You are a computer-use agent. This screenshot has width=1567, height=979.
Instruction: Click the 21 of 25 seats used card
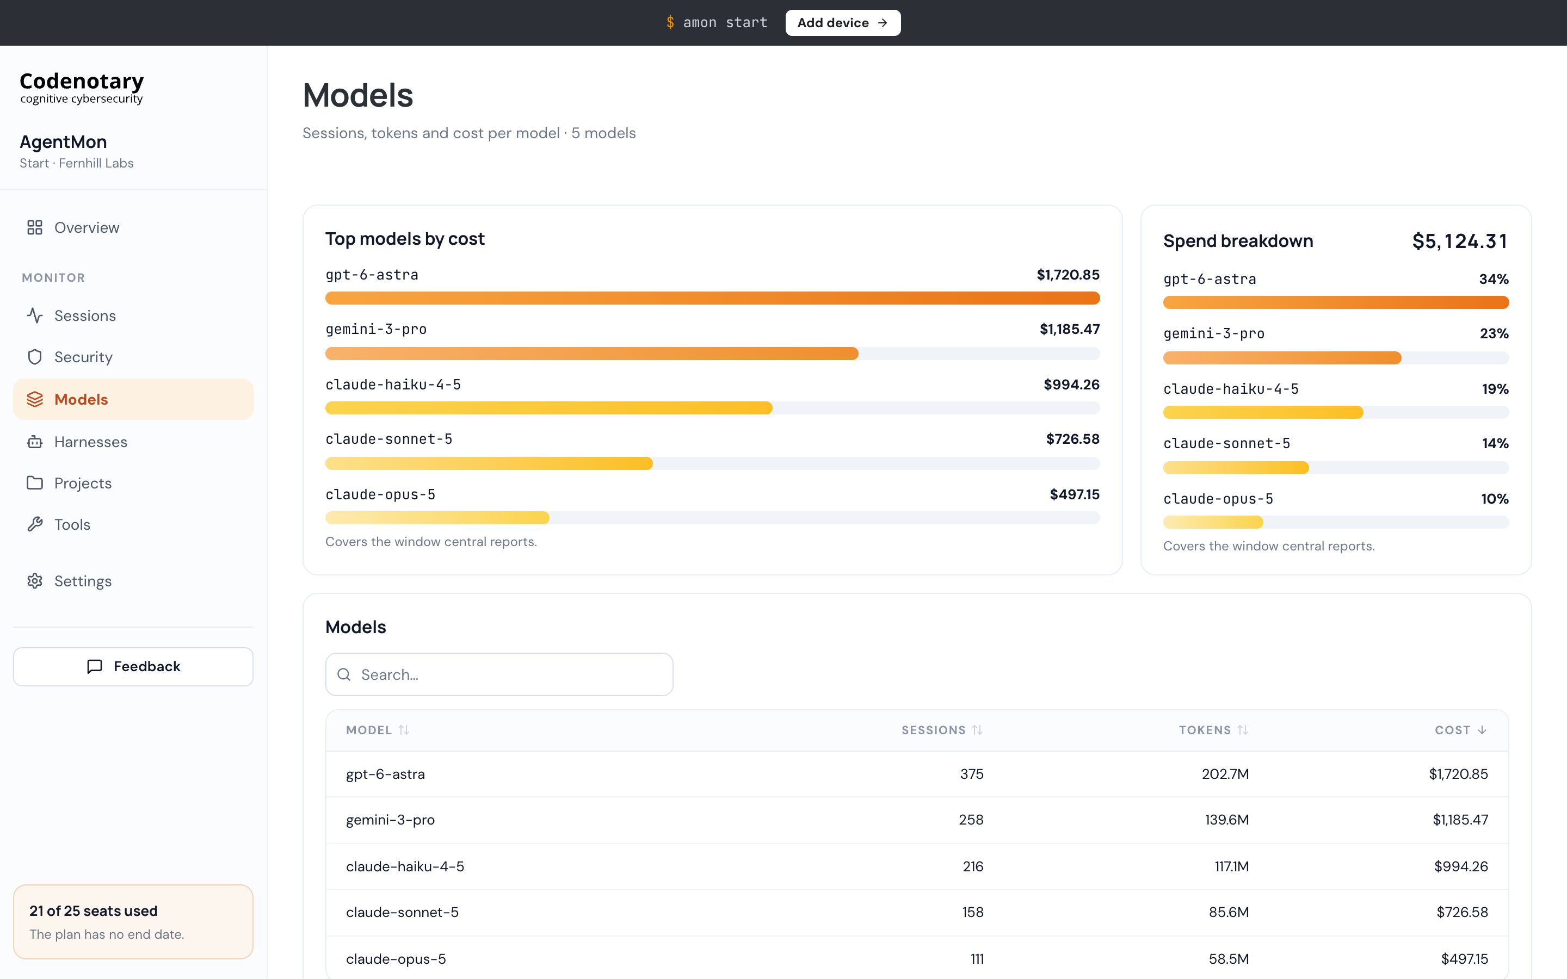(133, 921)
